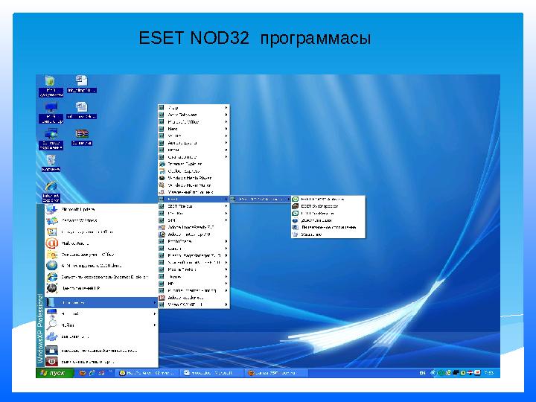The height and width of the screenshot is (402, 536).
Task: Open the Network Neighborhood desktop icon
Action: tap(51, 139)
